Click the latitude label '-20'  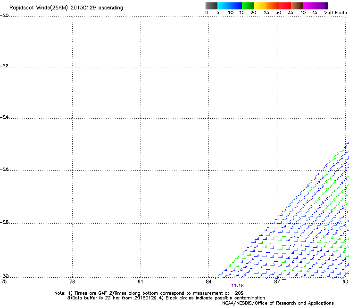[x=4, y=16]
